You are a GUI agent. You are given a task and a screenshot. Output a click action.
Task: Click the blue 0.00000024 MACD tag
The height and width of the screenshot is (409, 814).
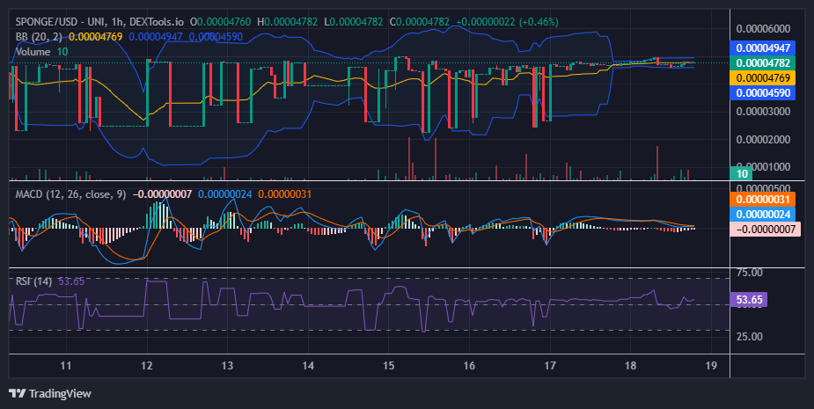pos(763,215)
